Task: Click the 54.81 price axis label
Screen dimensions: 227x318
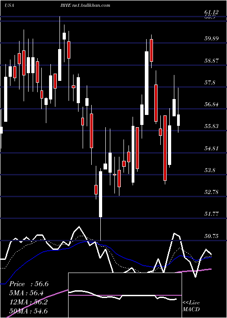Action: point(212,148)
